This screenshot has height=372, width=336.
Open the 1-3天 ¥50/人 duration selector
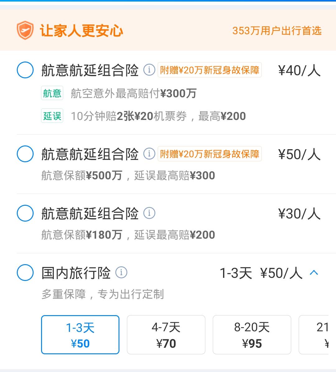(x=261, y=273)
